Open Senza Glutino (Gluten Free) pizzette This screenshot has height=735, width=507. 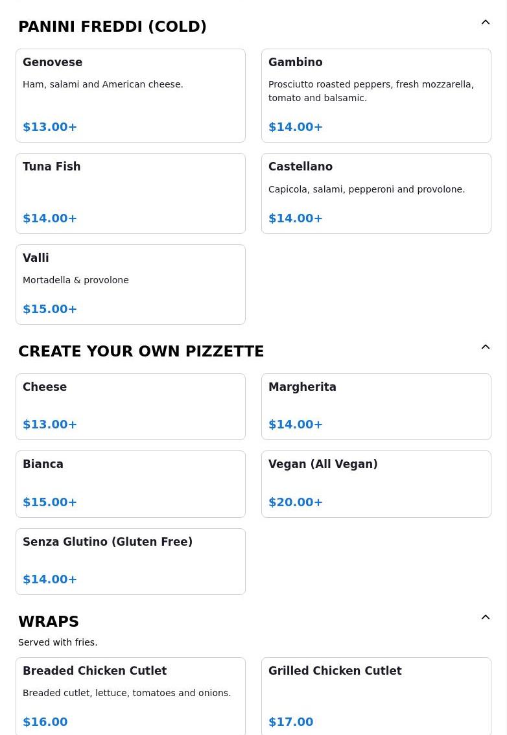tap(130, 561)
